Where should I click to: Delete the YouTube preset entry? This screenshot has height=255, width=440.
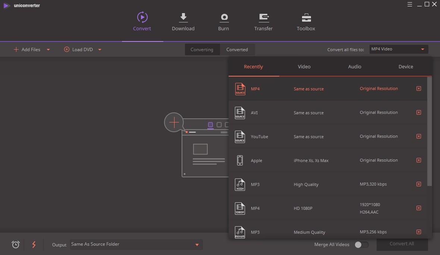click(418, 136)
